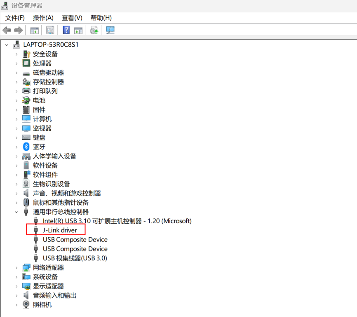Select the LAPTOP-53R0C8S1 computer name
Viewport: 357px width, 317px height.
(51, 45)
